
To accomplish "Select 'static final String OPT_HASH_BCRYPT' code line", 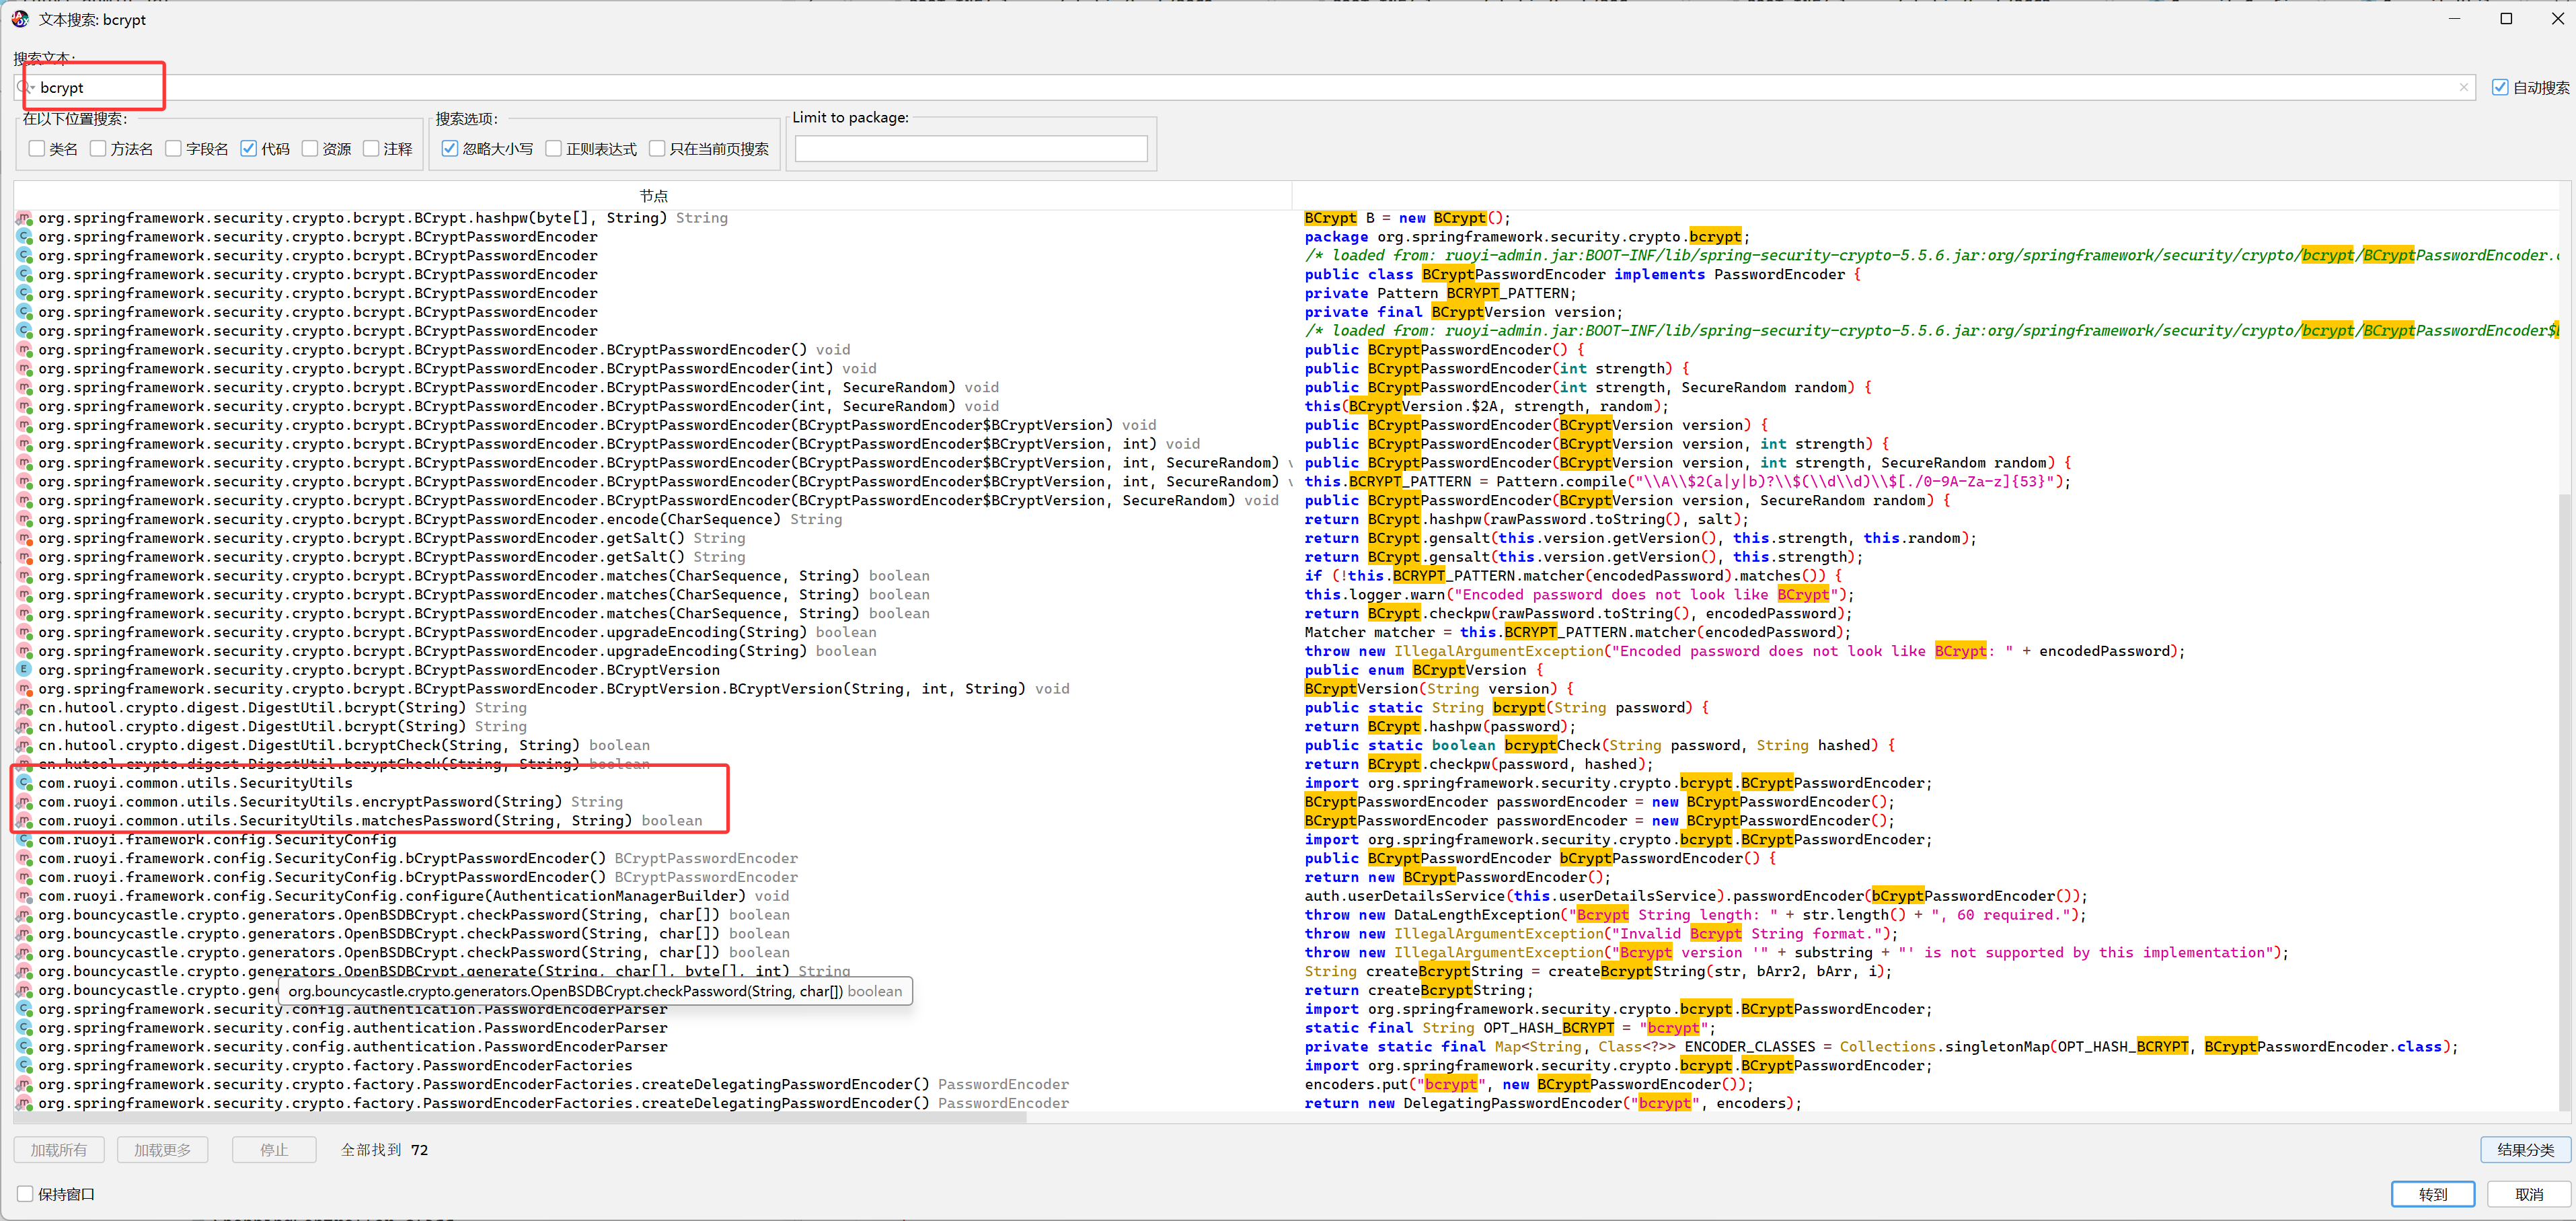I will pyautogui.click(x=1510, y=1028).
